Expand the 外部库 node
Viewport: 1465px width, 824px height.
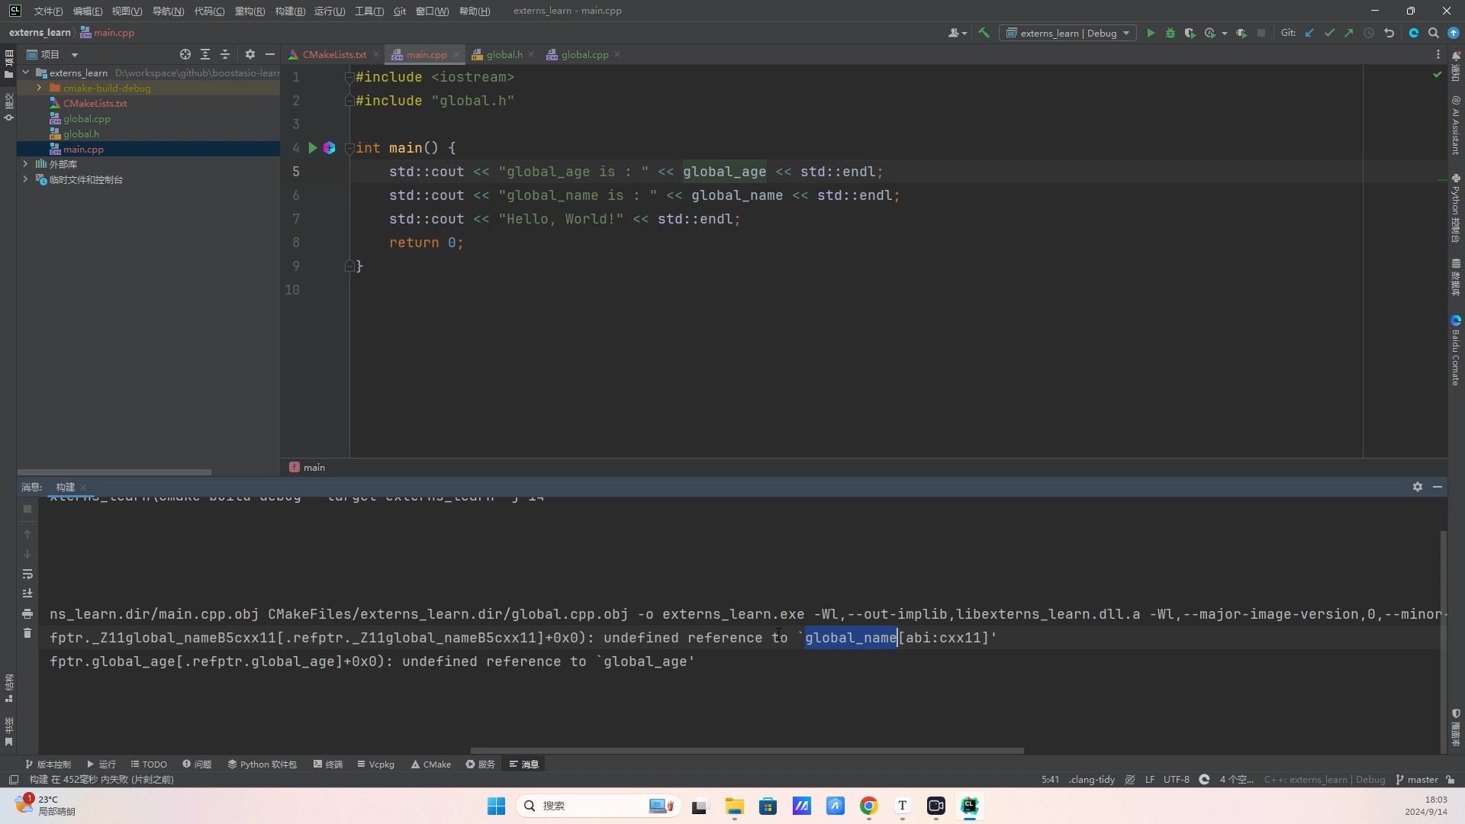pyautogui.click(x=25, y=164)
